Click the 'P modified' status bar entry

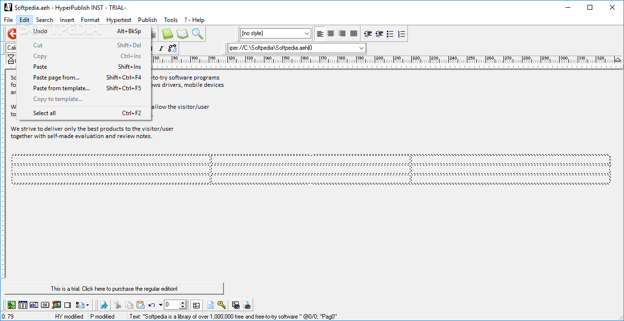(x=102, y=317)
